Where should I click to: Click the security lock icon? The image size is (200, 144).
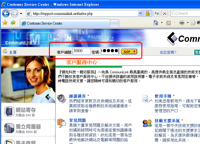[x=147, y=13]
